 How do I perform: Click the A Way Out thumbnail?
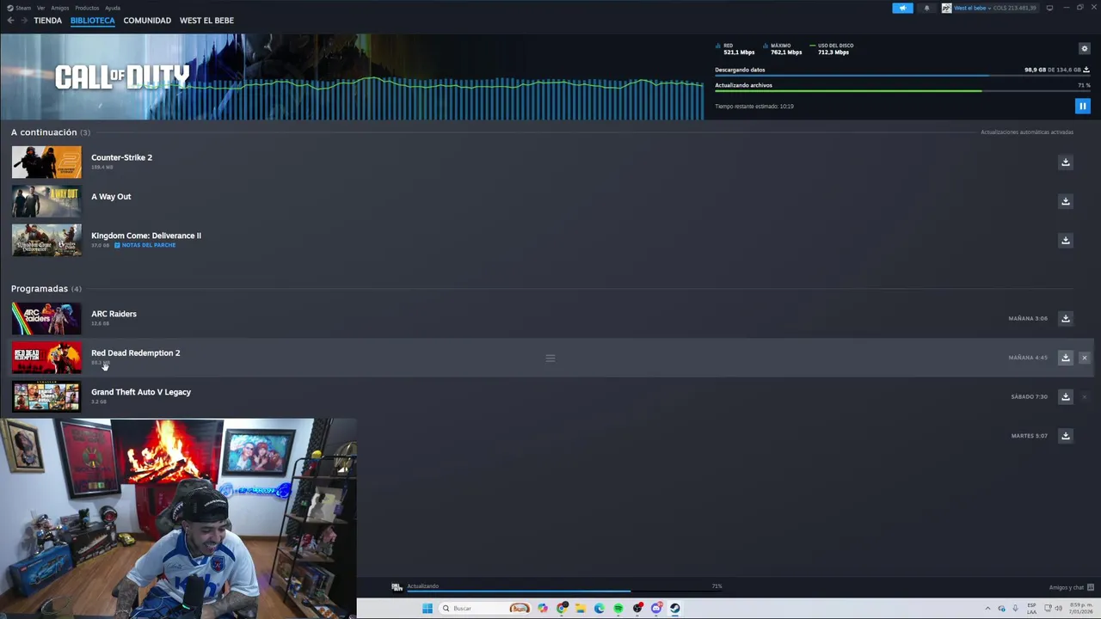pyautogui.click(x=46, y=201)
